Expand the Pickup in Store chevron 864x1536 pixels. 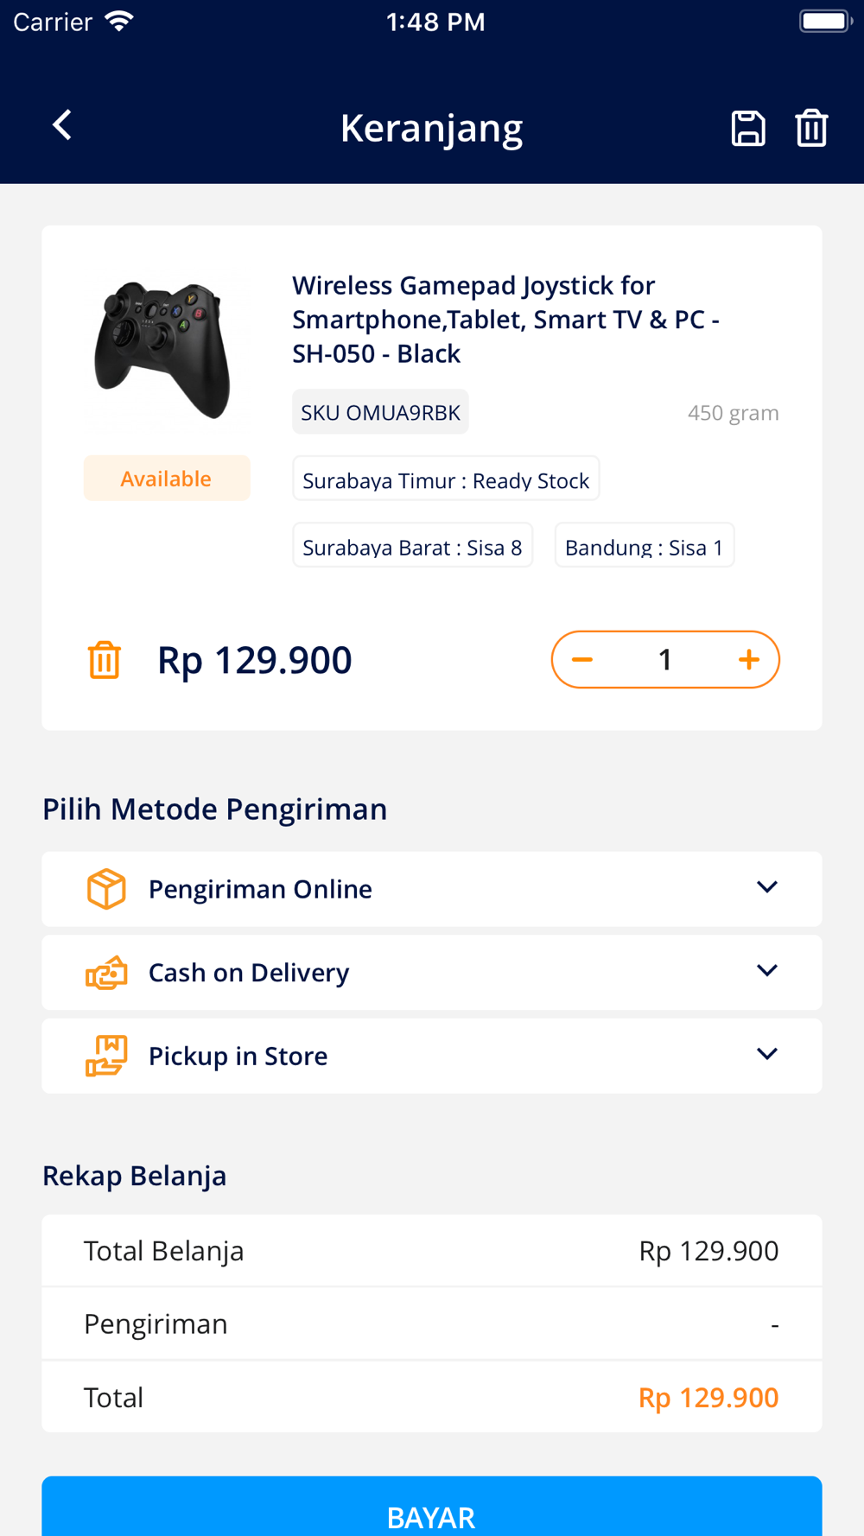point(767,1054)
